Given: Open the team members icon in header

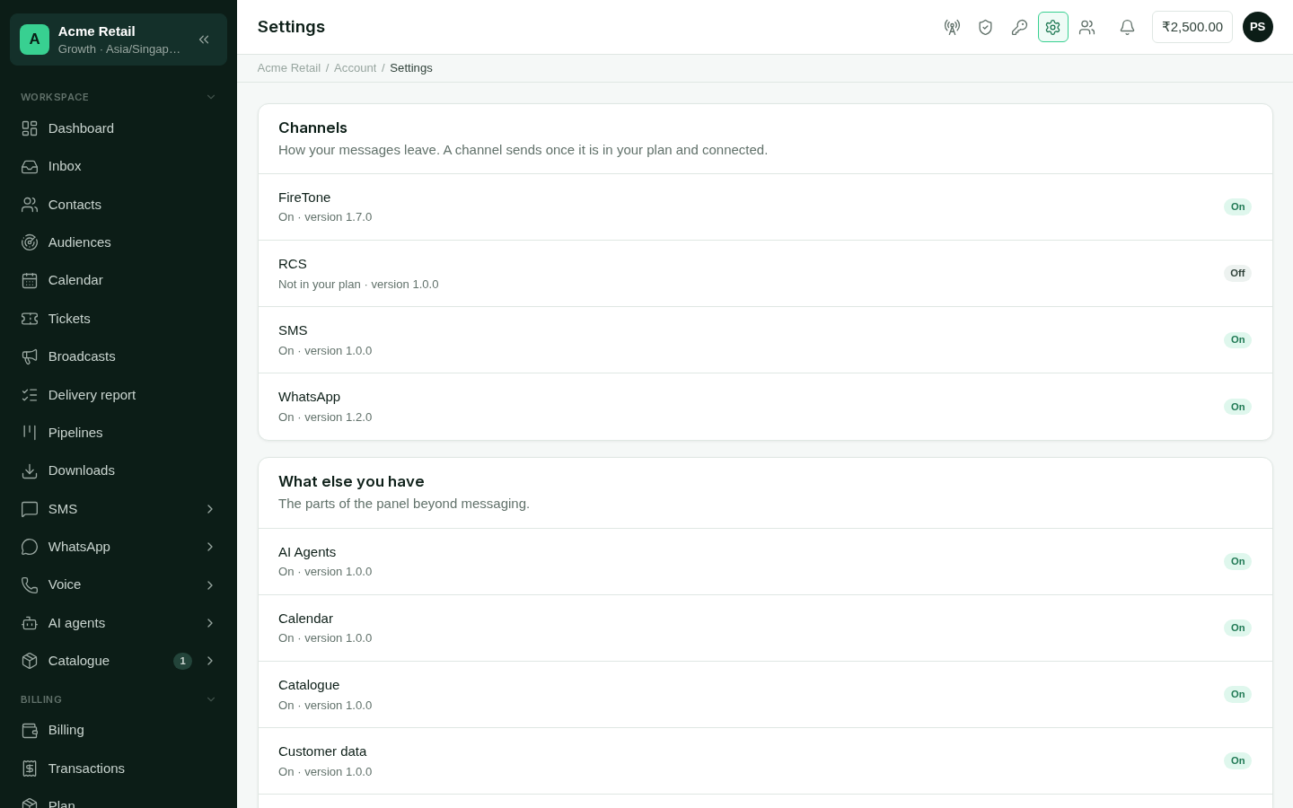Looking at the screenshot, I should [1086, 27].
